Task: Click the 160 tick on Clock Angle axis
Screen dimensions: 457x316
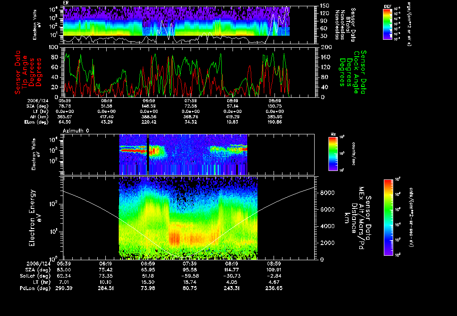Action: click(x=325, y=57)
